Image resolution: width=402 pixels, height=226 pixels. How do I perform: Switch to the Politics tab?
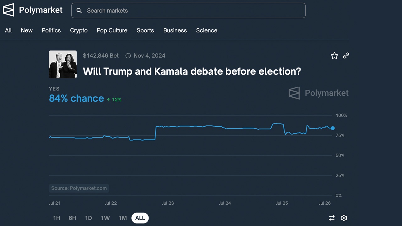pyautogui.click(x=51, y=30)
